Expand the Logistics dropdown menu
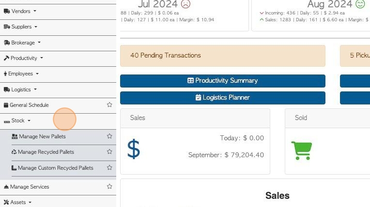The width and height of the screenshot is (370, 207). 58,89
